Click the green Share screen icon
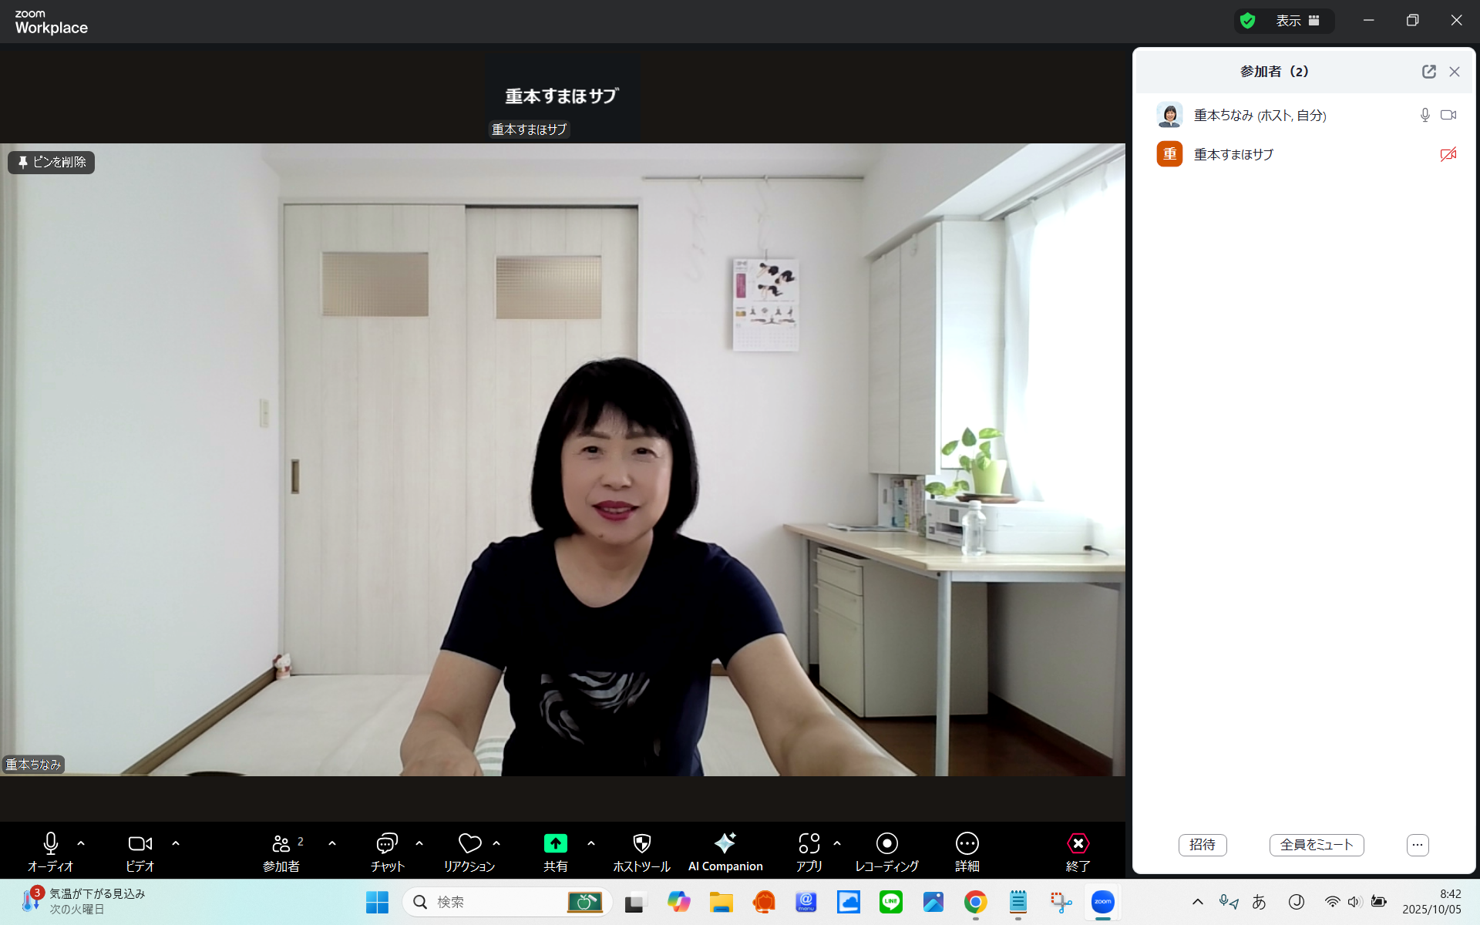 [x=555, y=843]
